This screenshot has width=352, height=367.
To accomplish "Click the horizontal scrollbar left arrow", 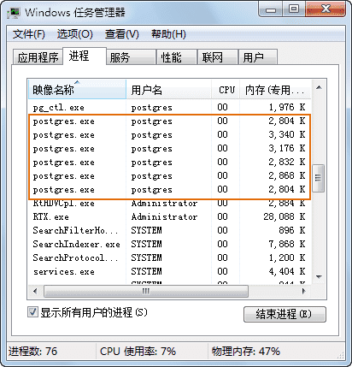I will coord(35,292).
